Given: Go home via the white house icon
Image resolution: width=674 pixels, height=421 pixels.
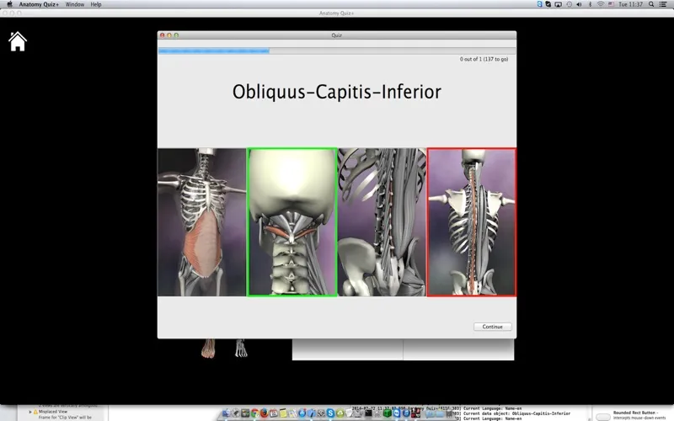Looking at the screenshot, I should click(18, 41).
